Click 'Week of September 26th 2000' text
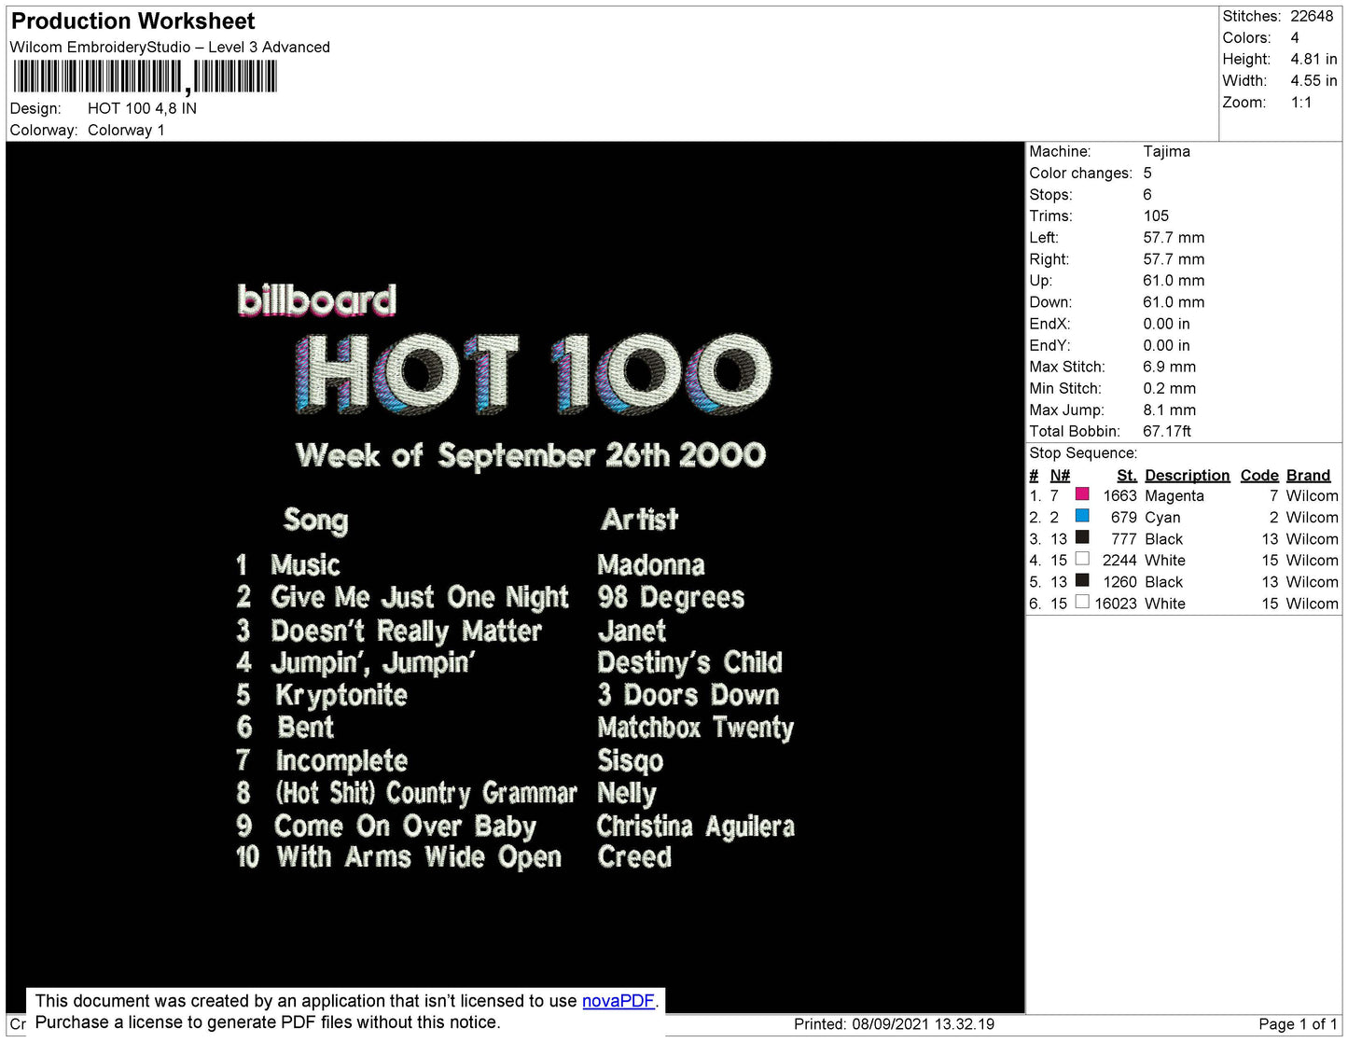This screenshot has height=1042, width=1348. click(x=531, y=455)
